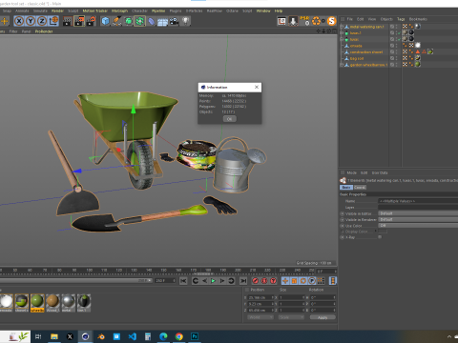Image resolution: width=458 pixels, height=343 pixels.
Task: Click OK in Information dialog
Action: coord(229,119)
